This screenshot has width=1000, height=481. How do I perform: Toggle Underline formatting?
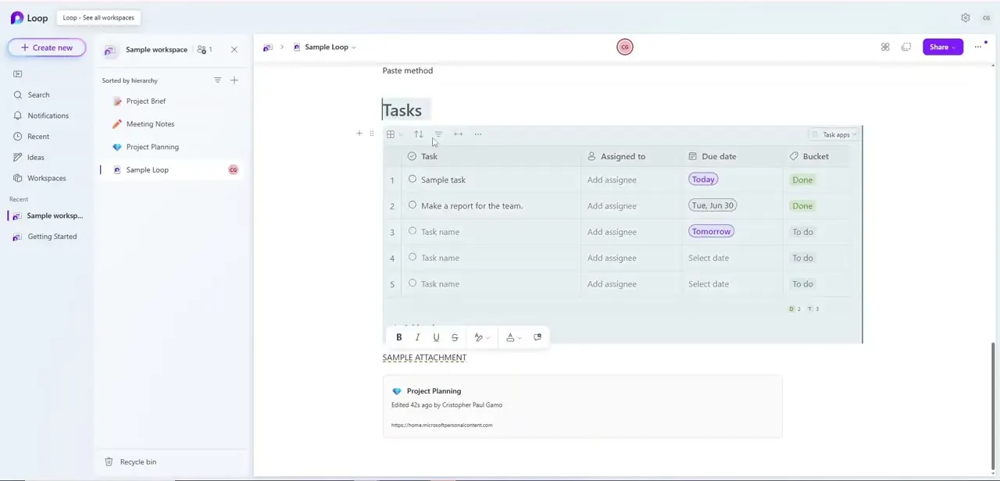436,337
